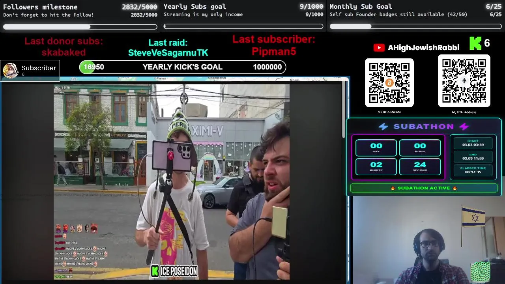Click the pink lightning bolt beside SUBATHON
Image resolution: width=505 pixels, height=284 pixels.
tap(464, 127)
